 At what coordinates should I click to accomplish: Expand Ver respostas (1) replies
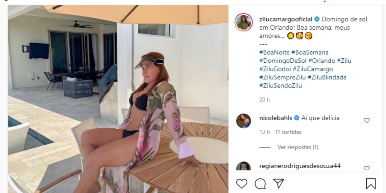click(x=298, y=147)
